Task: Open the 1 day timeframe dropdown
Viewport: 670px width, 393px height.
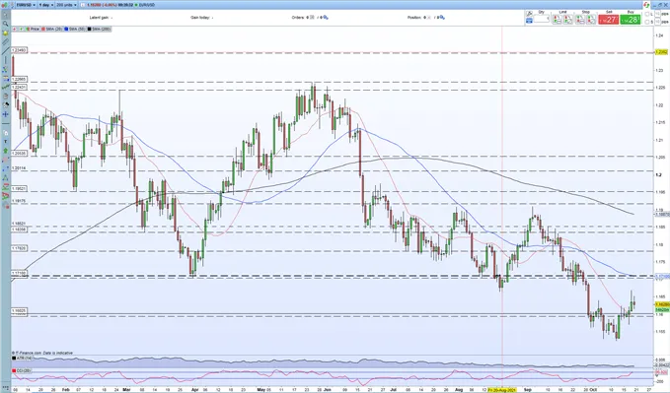Action: tap(46, 5)
